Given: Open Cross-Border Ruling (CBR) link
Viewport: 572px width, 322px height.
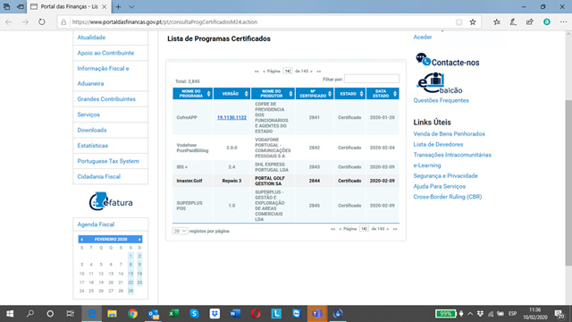Looking at the screenshot, I should 448,197.
